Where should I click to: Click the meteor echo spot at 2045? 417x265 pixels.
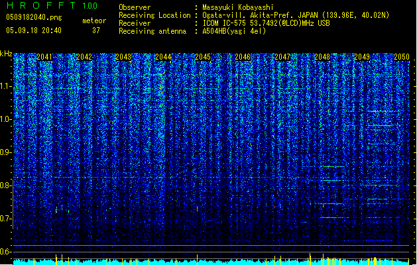pyautogui.click(x=197, y=209)
